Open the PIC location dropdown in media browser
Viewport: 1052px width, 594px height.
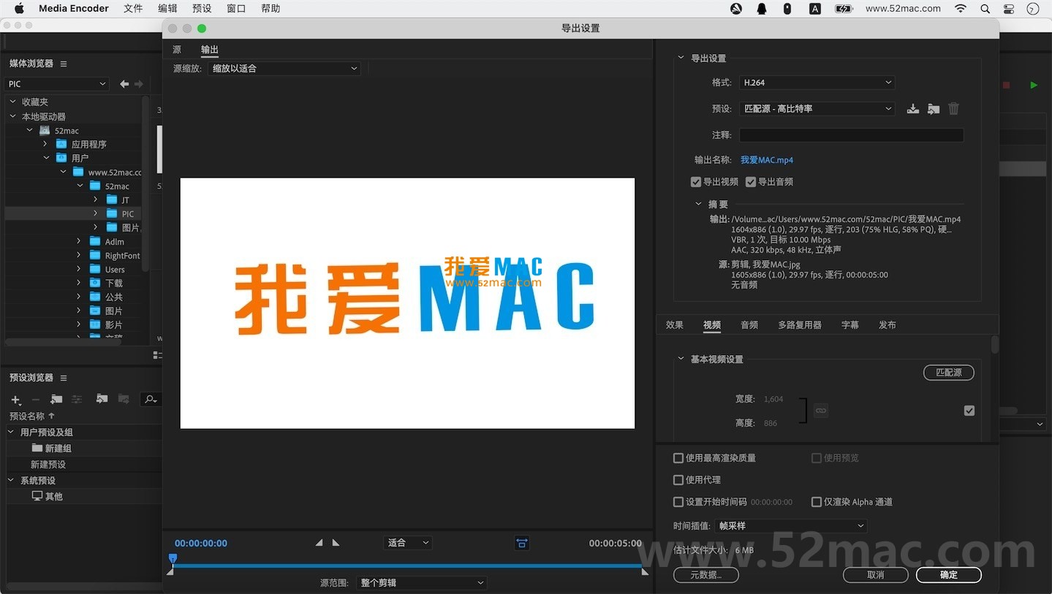click(x=57, y=84)
